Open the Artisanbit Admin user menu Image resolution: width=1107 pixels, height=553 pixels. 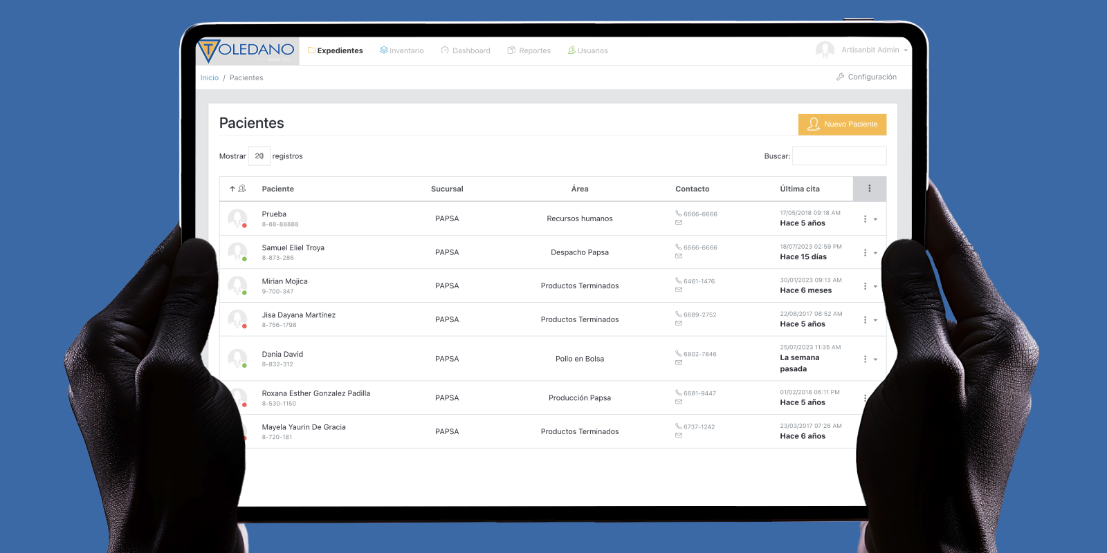[875, 50]
